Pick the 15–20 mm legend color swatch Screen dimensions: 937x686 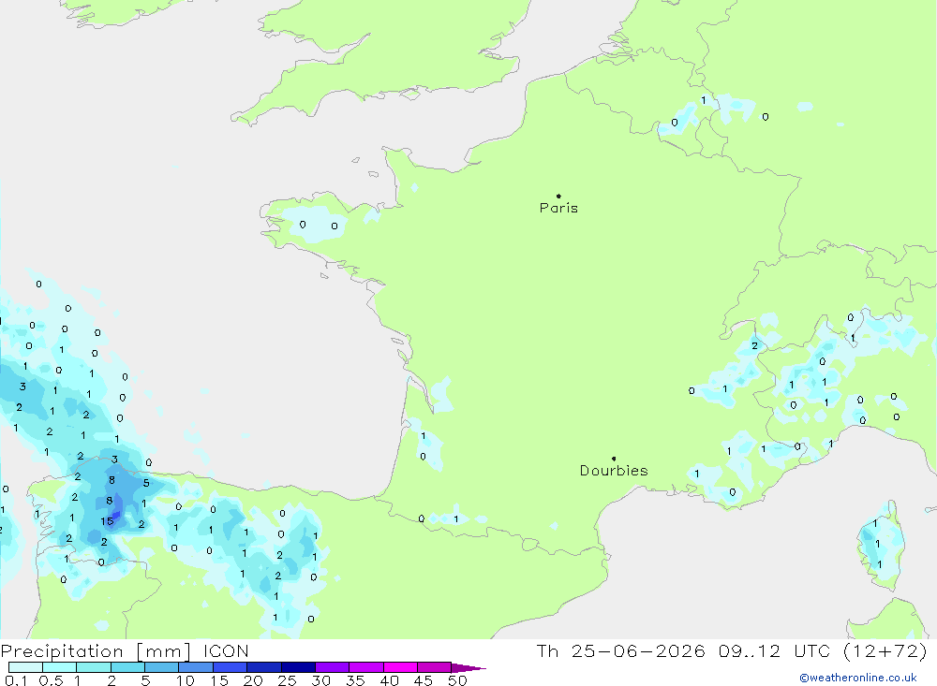point(231,667)
